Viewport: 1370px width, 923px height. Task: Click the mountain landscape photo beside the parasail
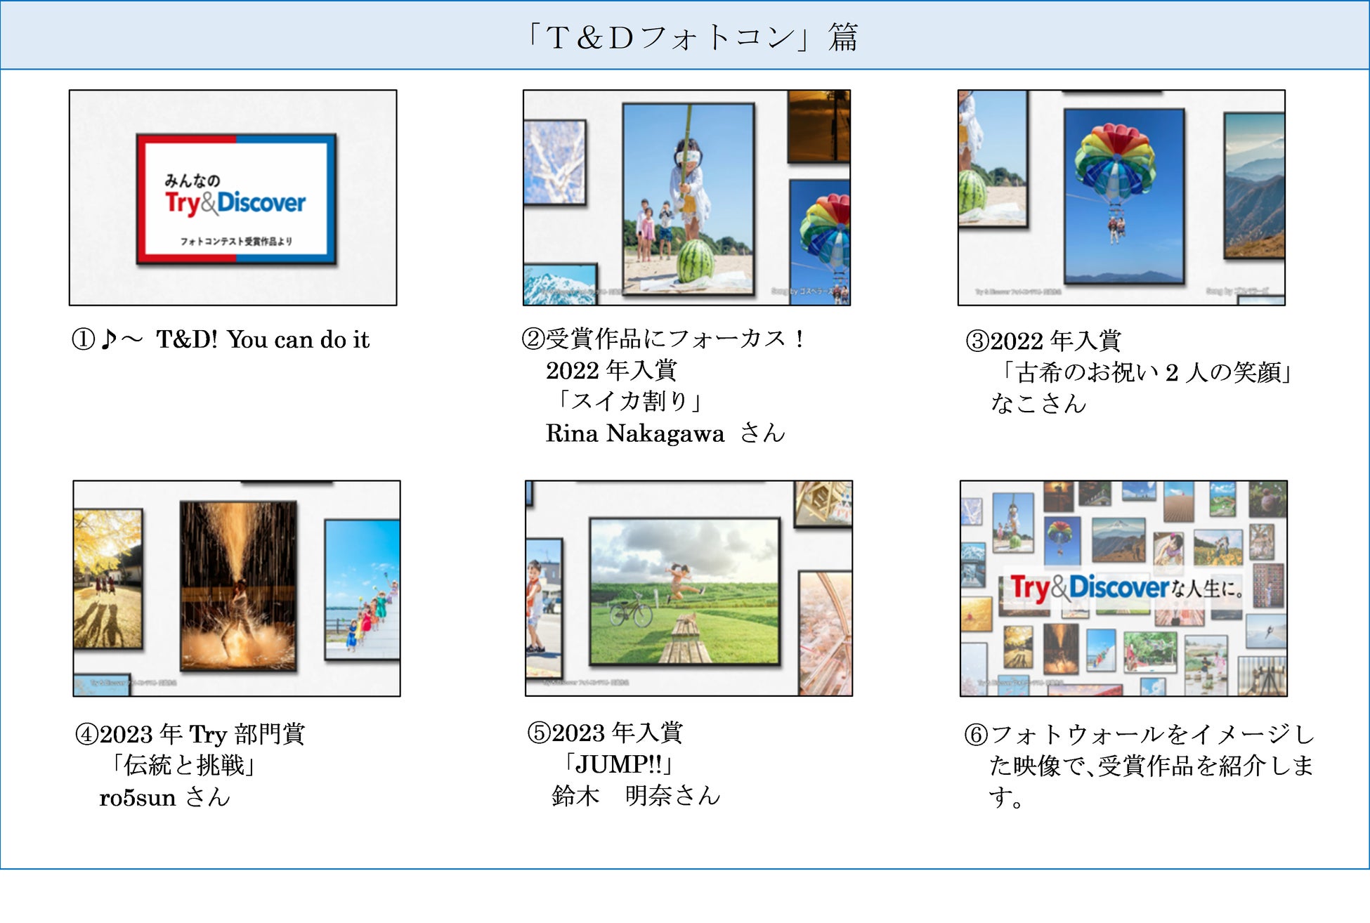(x=1254, y=186)
